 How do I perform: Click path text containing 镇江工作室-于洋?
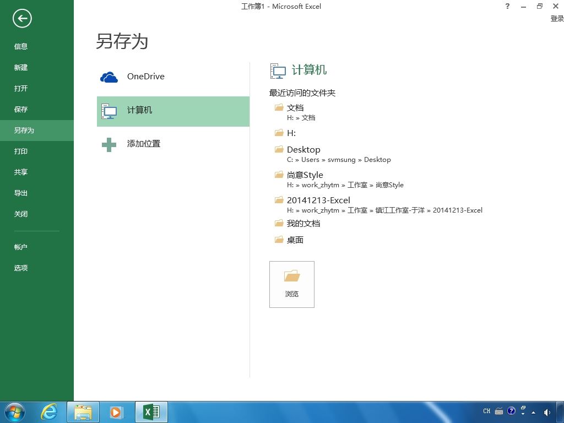(384, 210)
